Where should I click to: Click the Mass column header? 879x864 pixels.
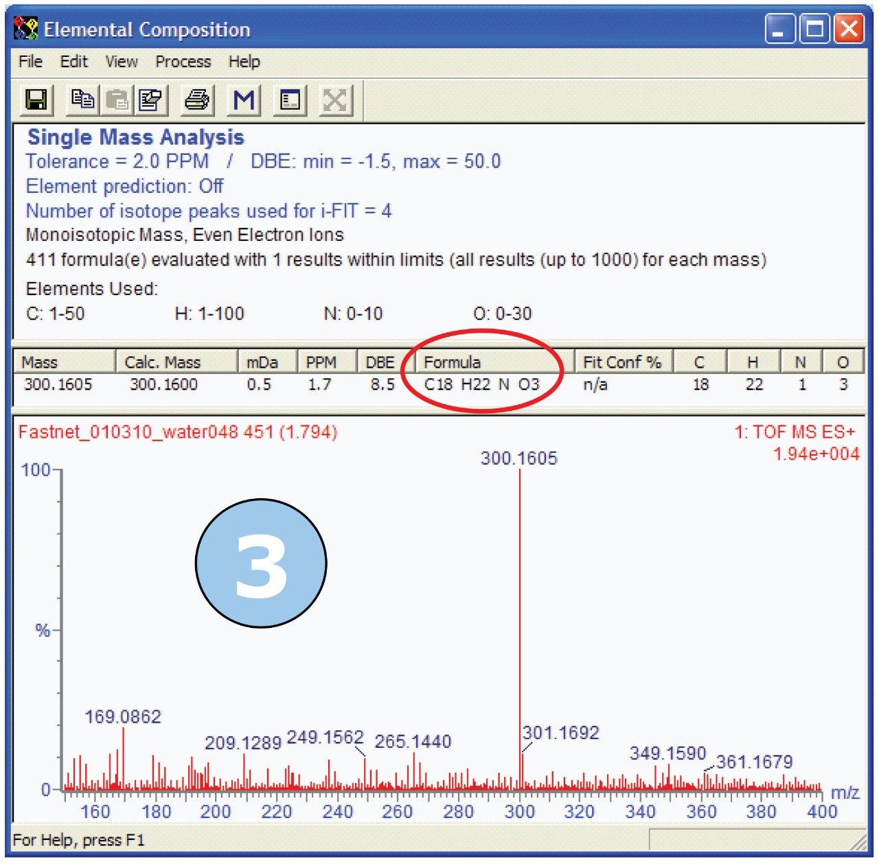(65, 362)
